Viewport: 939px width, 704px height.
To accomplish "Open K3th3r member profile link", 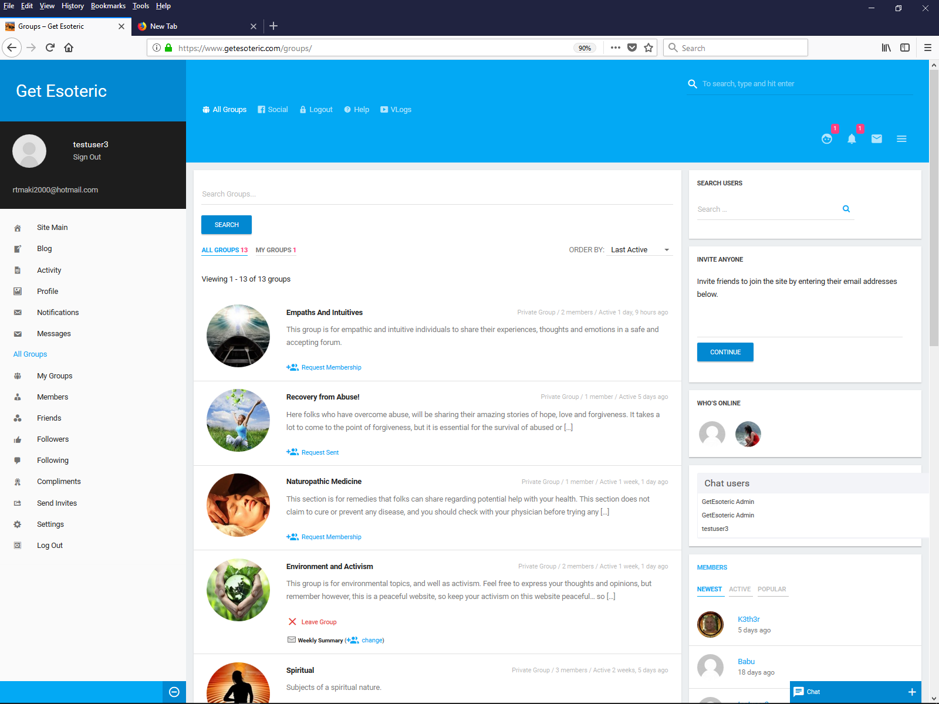I will click(748, 619).
